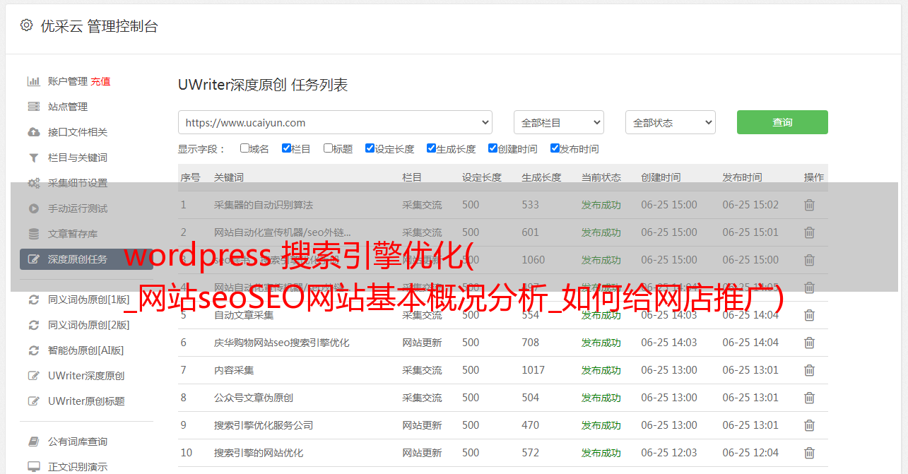Image resolution: width=908 pixels, height=474 pixels.
Task: Go to 公有词库查询 menu item
Action: coord(77,442)
